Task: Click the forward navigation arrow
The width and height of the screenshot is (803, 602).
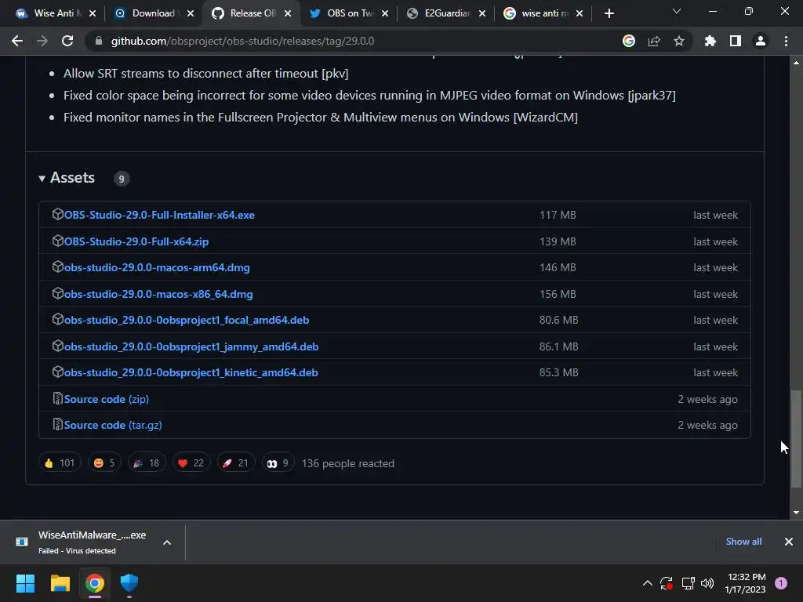Action: [42, 41]
